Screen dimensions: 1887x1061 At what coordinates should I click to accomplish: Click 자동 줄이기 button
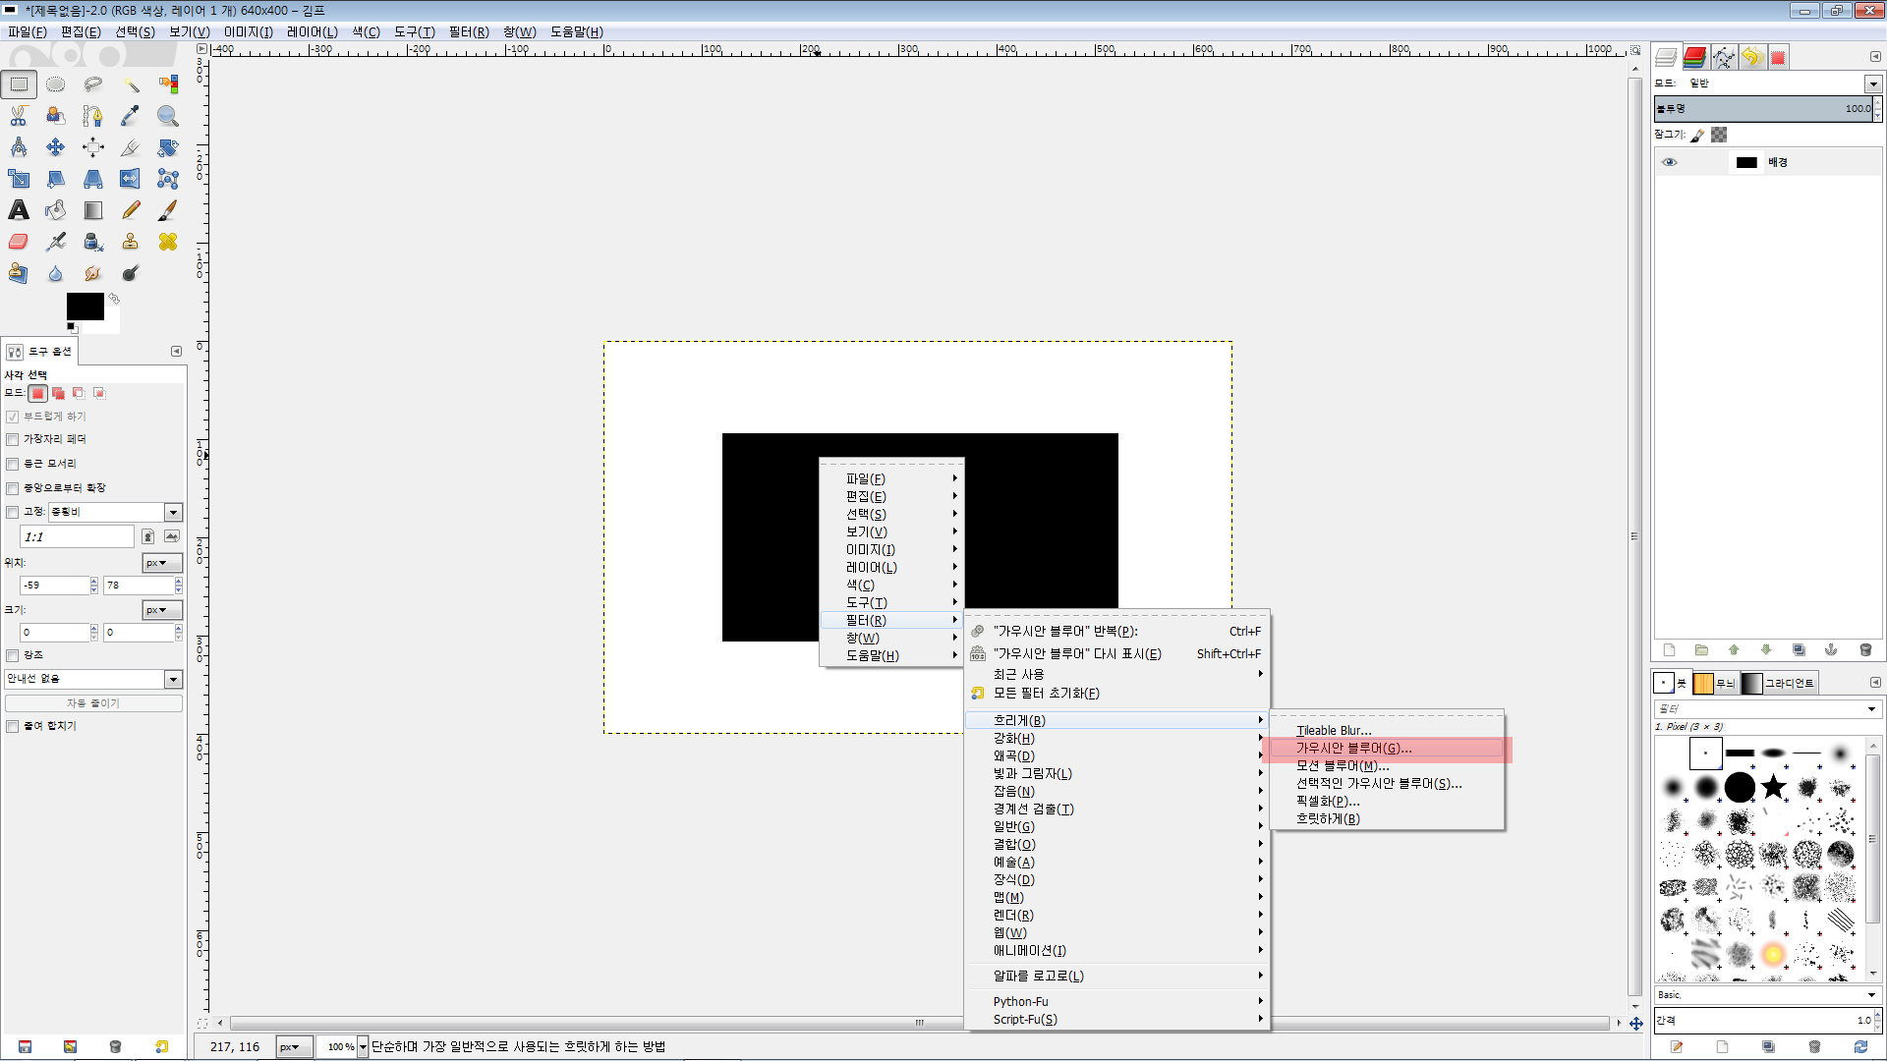[x=93, y=703]
